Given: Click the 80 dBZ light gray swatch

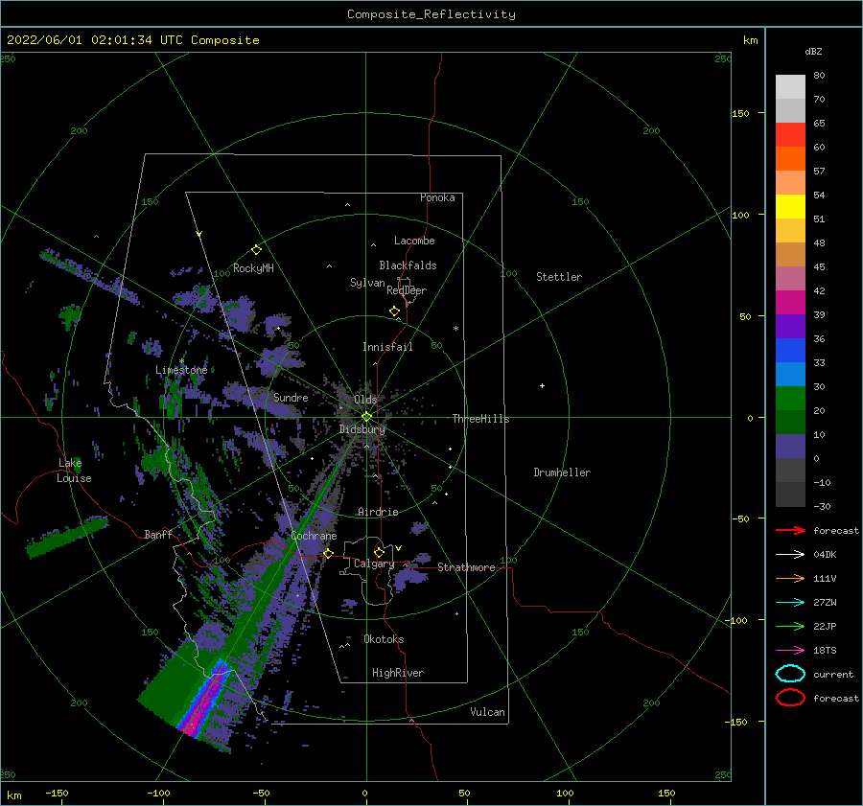Looking at the screenshot, I should coord(790,86).
